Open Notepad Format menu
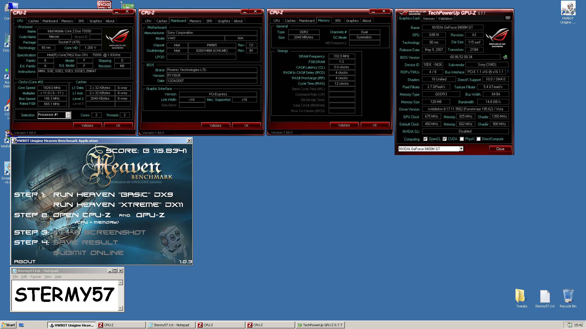 click(35, 277)
